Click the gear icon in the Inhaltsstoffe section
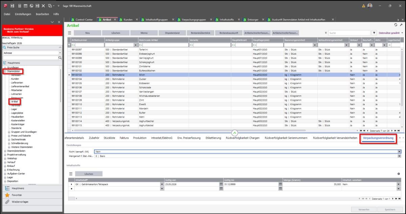406x214 pixels. (x=399, y=174)
